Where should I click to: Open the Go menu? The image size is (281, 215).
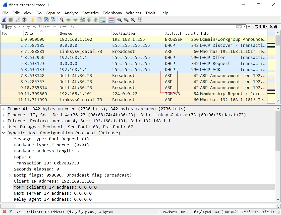(x=39, y=13)
